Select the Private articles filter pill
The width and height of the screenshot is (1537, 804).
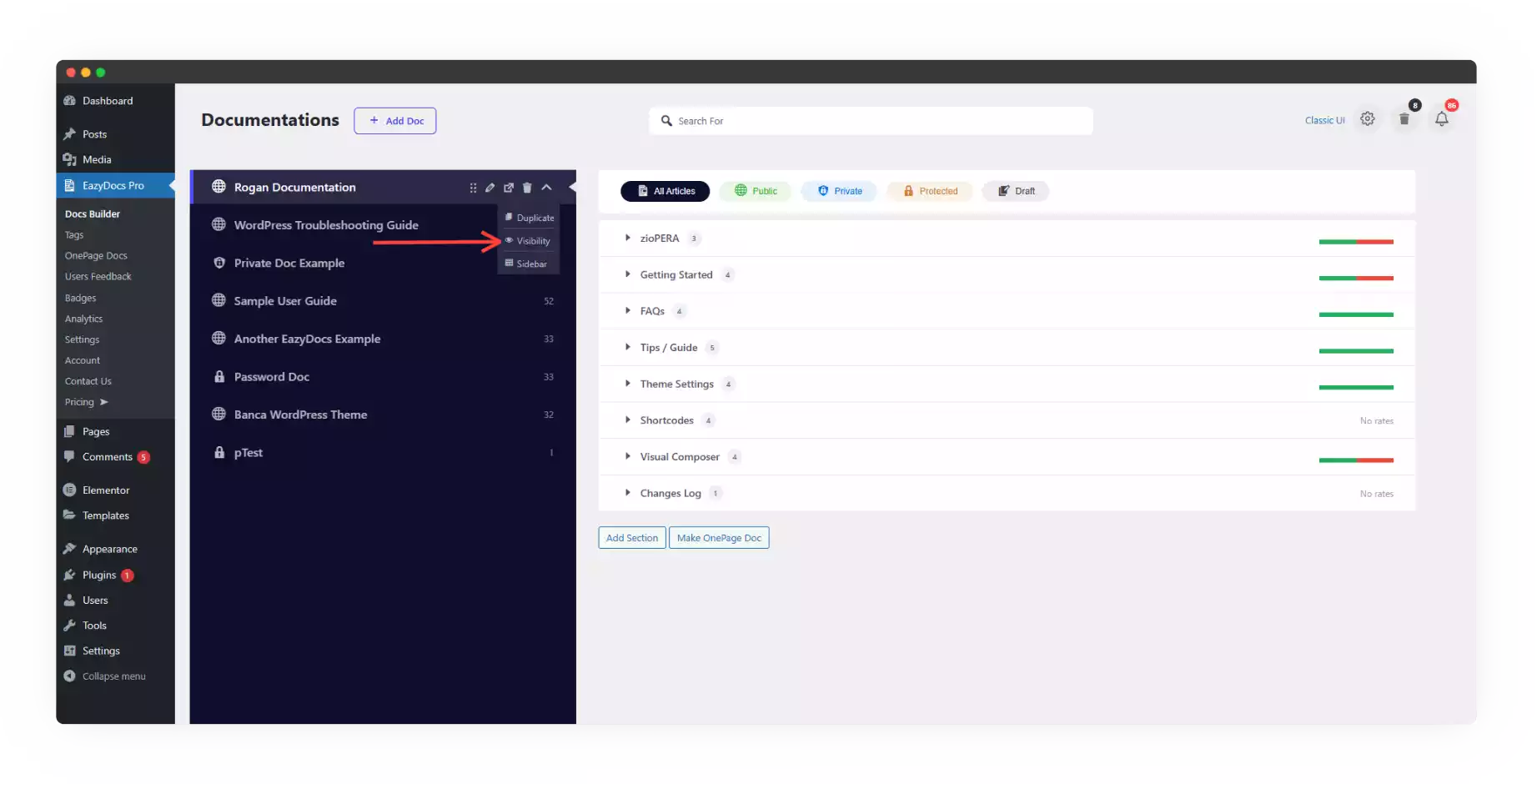pyautogui.click(x=838, y=191)
